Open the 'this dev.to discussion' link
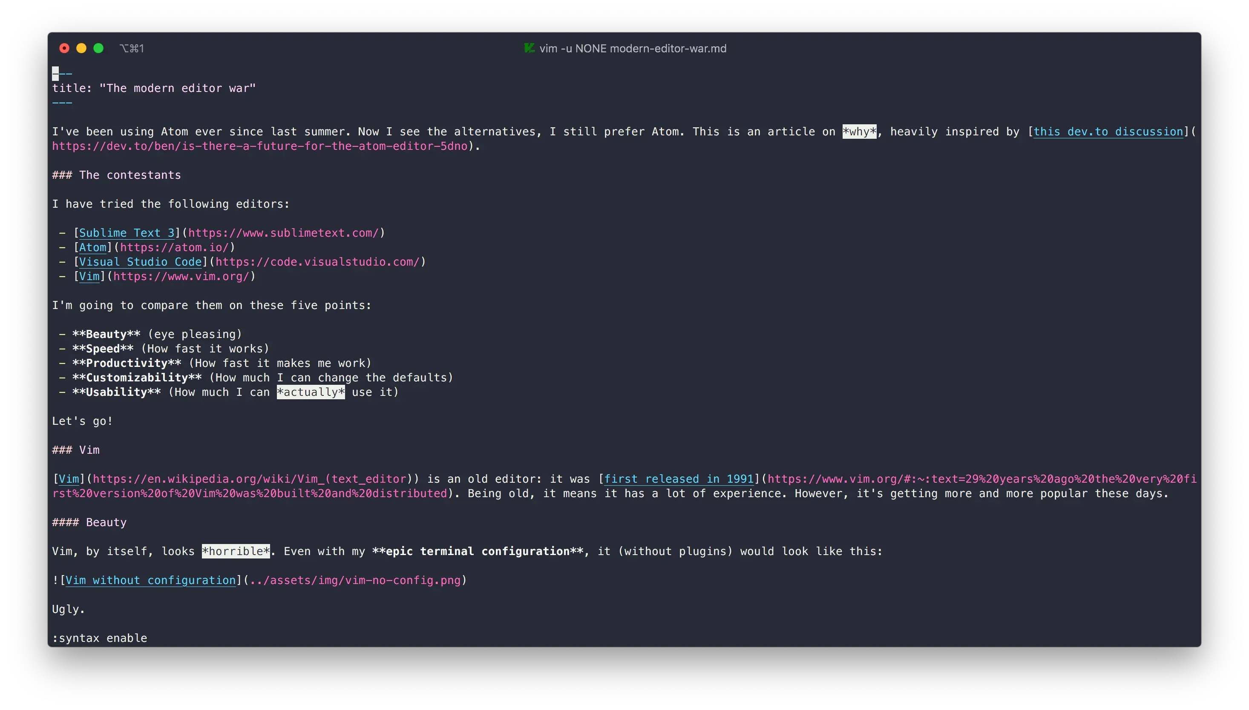 point(1108,131)
